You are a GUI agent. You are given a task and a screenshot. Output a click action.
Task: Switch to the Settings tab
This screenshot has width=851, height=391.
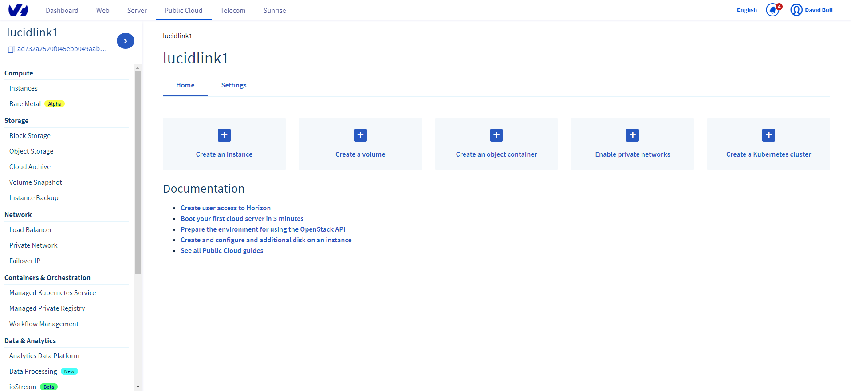[x=234, y=85]
